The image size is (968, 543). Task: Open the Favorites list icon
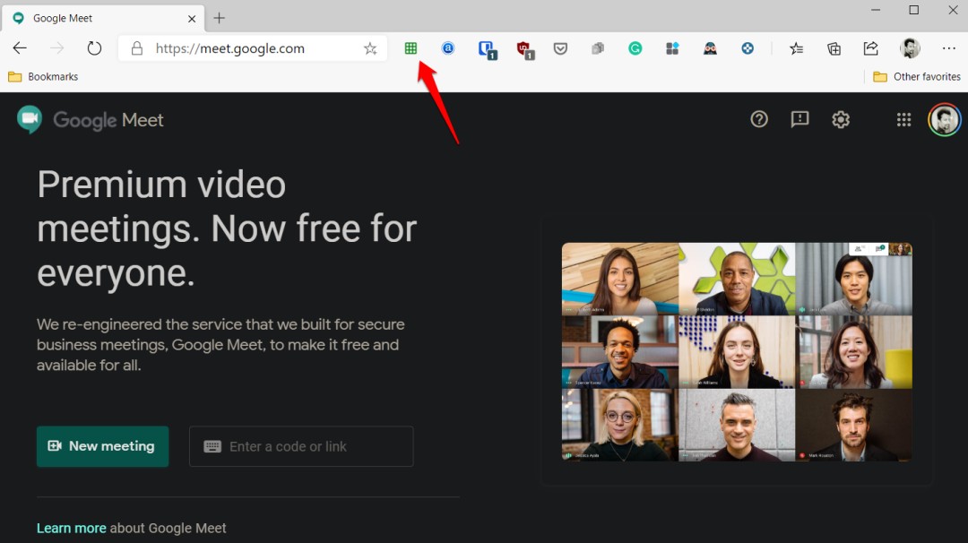point(797,48)
